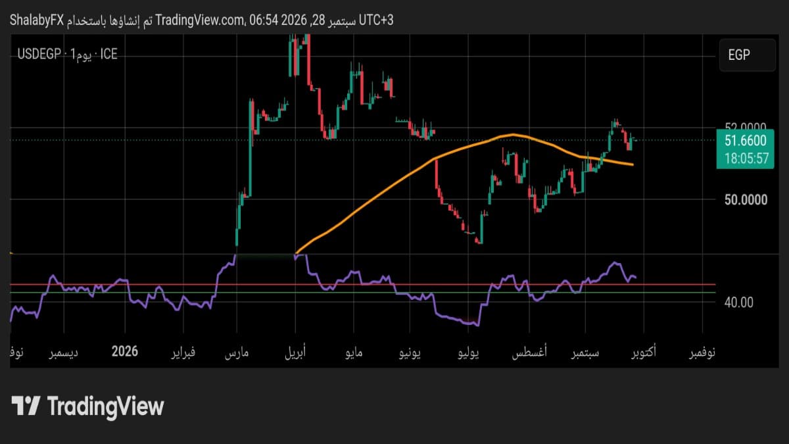Image resolution: width=789 pixels, height=444 pixels.
Task: Click the TradingView logo icon
Action: tap(26, 405)
